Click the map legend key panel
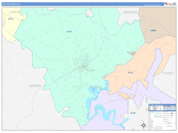The height and width of the screenshot is (133, 178). click(x=162, y=120)
